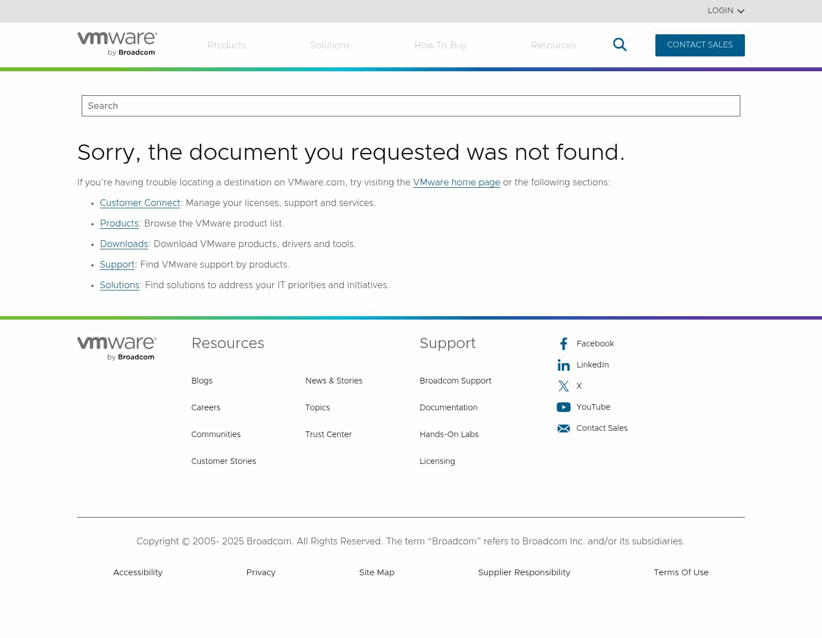Click the VMware by Broadcom header logo
Image resolution: width=822 pixels, height=638 pixels.
(x=117, y=44)
